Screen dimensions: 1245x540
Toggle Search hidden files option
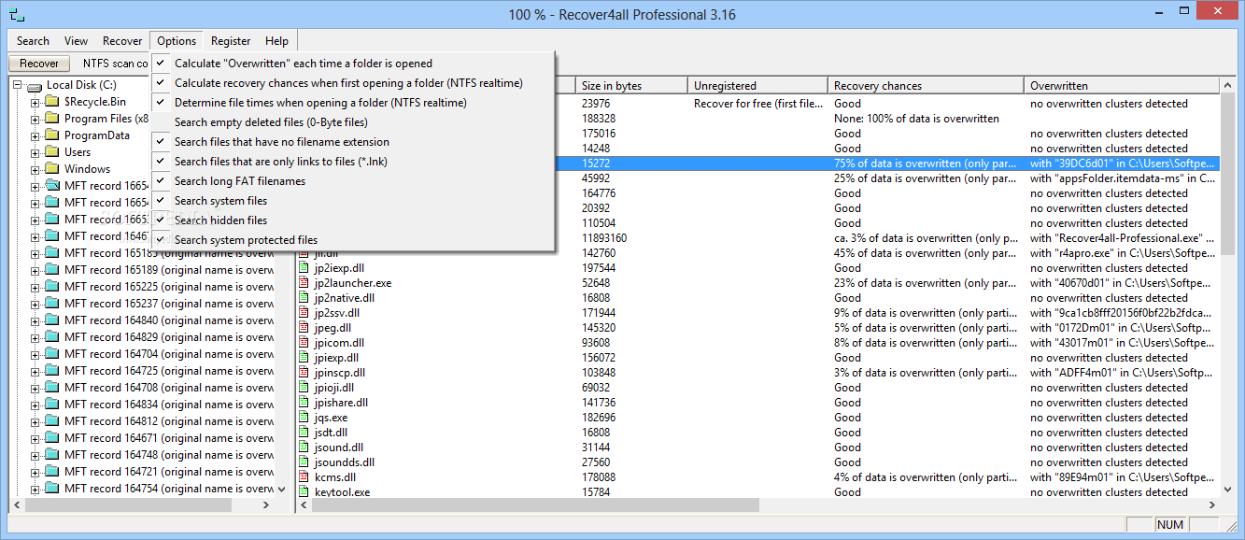coord(352,220)
